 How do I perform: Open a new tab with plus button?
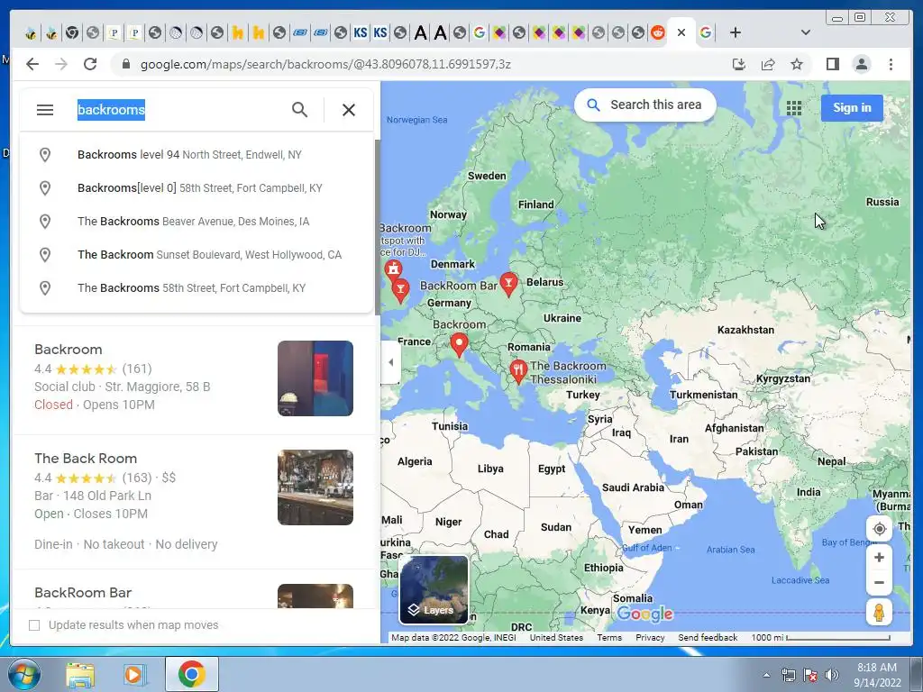click(x=736, y=32)
